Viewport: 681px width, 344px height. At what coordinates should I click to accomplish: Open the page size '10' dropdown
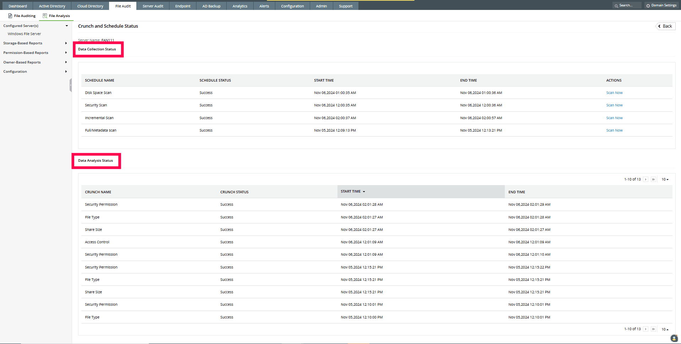(665, 179)
